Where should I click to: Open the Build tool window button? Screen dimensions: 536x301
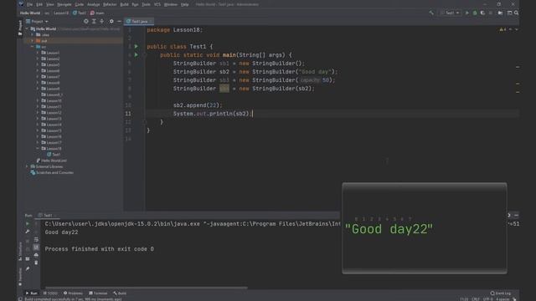120,293
